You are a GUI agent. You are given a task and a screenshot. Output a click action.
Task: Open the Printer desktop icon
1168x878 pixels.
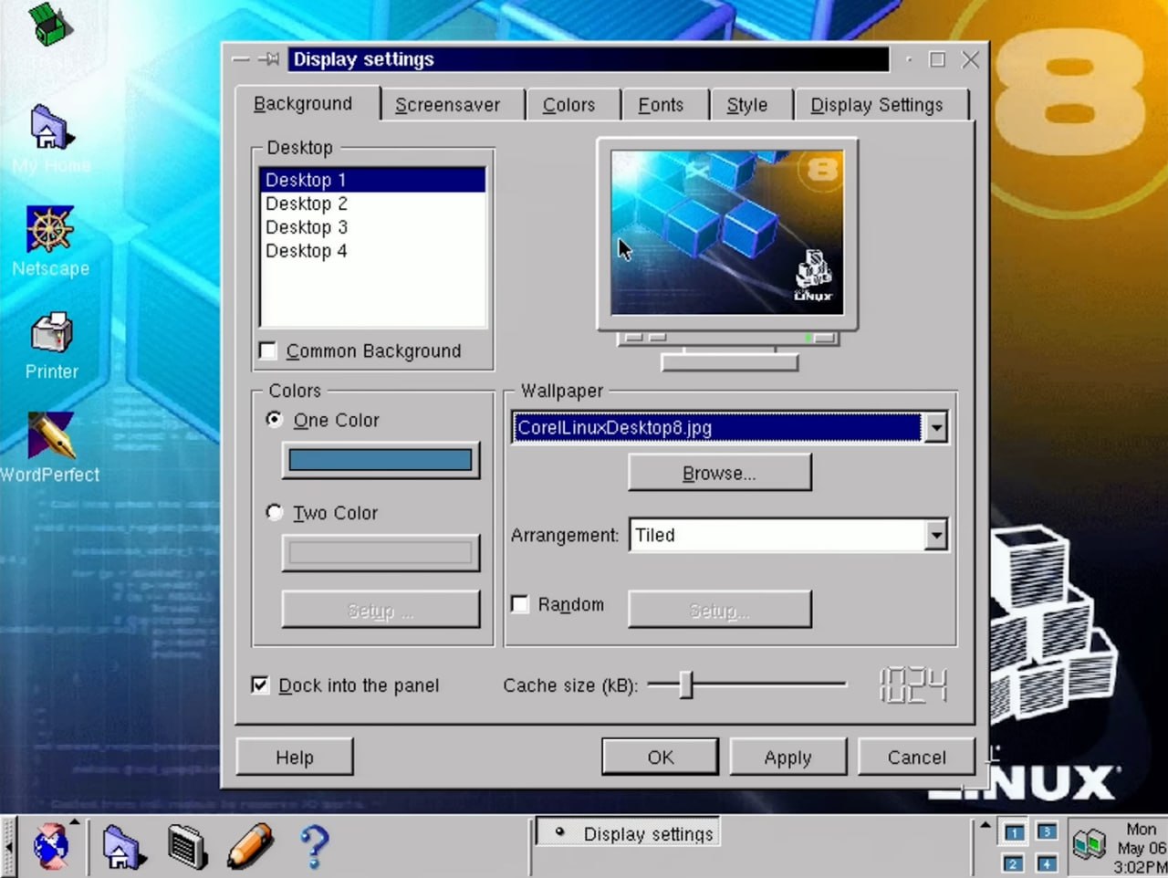click(51, 334)
